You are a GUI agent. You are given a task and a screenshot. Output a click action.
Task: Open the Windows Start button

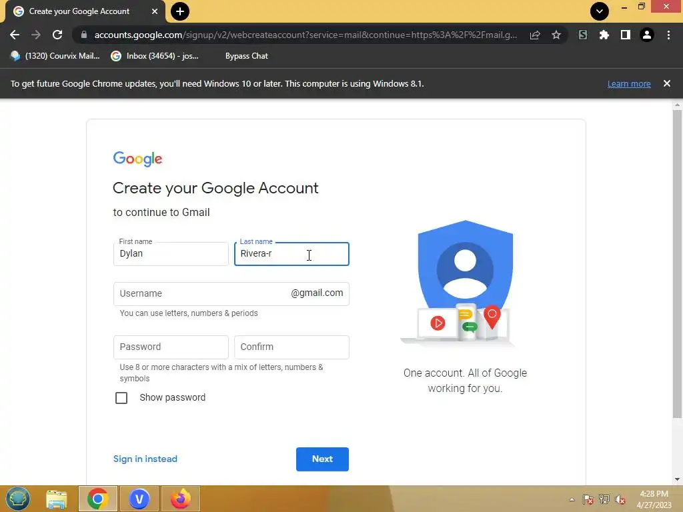(17, 499)
